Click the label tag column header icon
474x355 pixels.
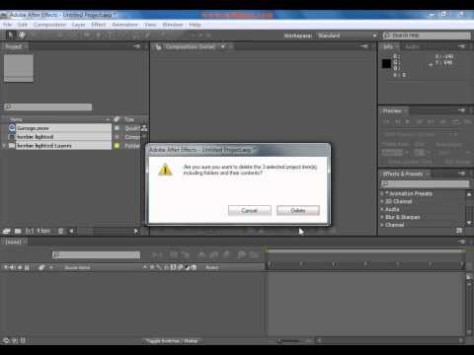point(117,119)
